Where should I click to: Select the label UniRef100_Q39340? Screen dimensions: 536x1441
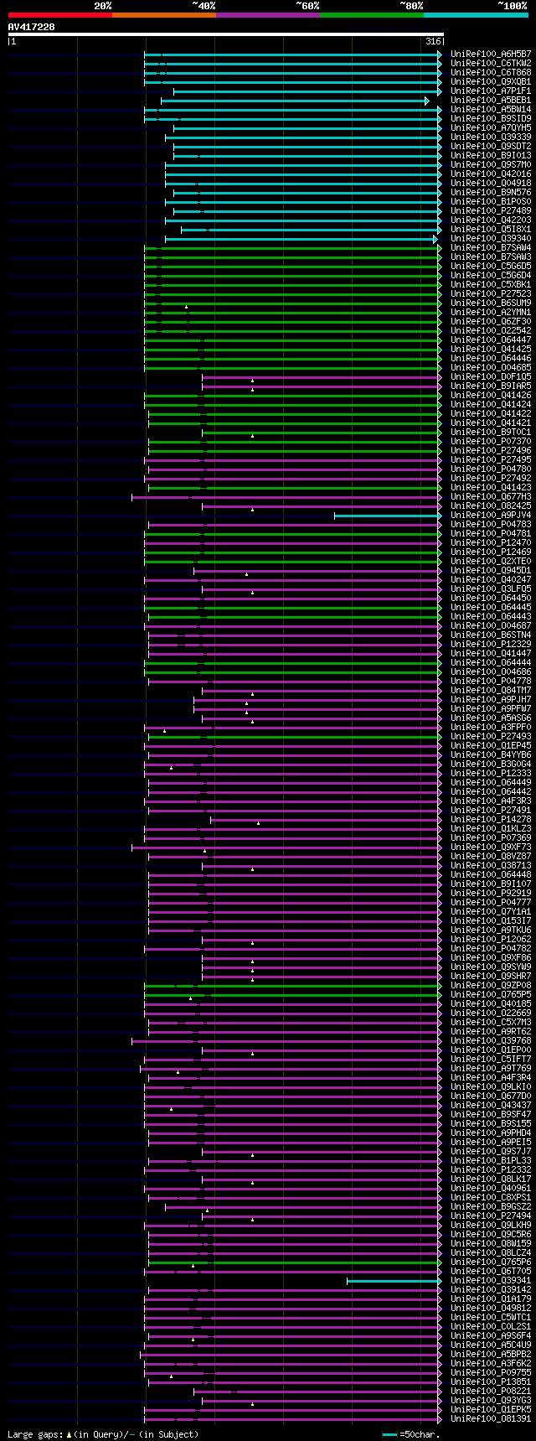(491, 238)
